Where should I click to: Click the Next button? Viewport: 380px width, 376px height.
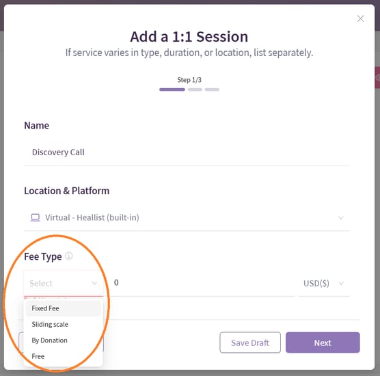(323, 343)
